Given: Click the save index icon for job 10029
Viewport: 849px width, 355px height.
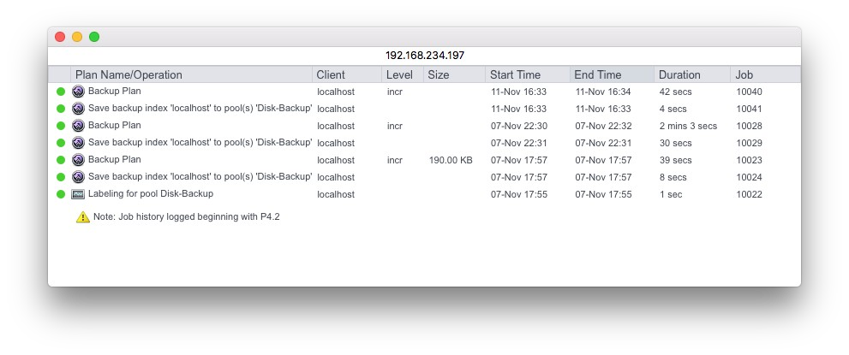Looking at the screenshot, I should pyautogui.click(x=78, y=143).
